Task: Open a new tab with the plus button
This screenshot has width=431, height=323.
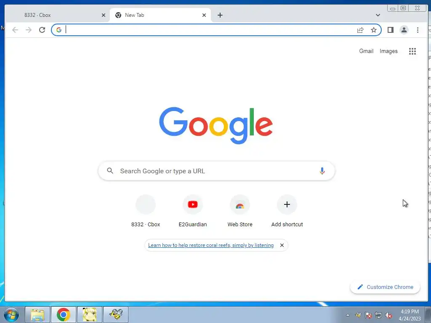Action: tap(220, 15)
